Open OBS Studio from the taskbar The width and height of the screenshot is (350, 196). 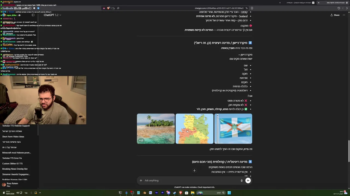[132, 193]
